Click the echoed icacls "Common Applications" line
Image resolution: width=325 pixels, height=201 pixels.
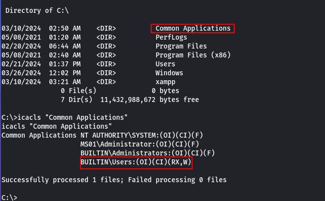[57, 127]
